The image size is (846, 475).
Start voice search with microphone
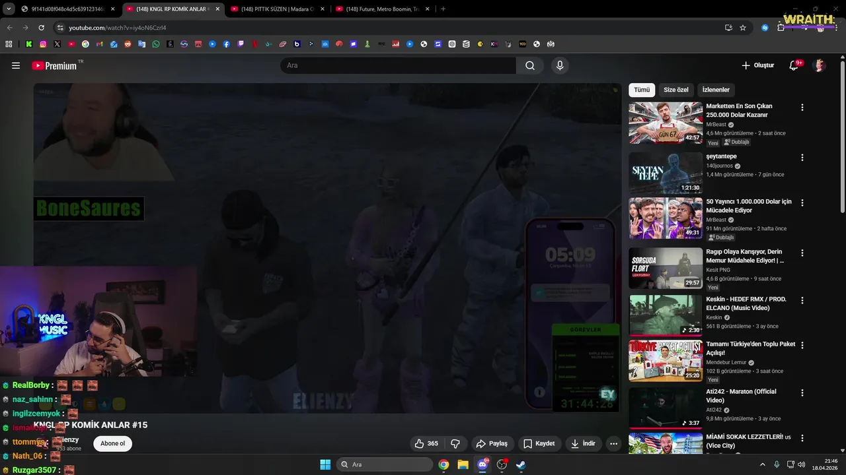click(560, 65)
